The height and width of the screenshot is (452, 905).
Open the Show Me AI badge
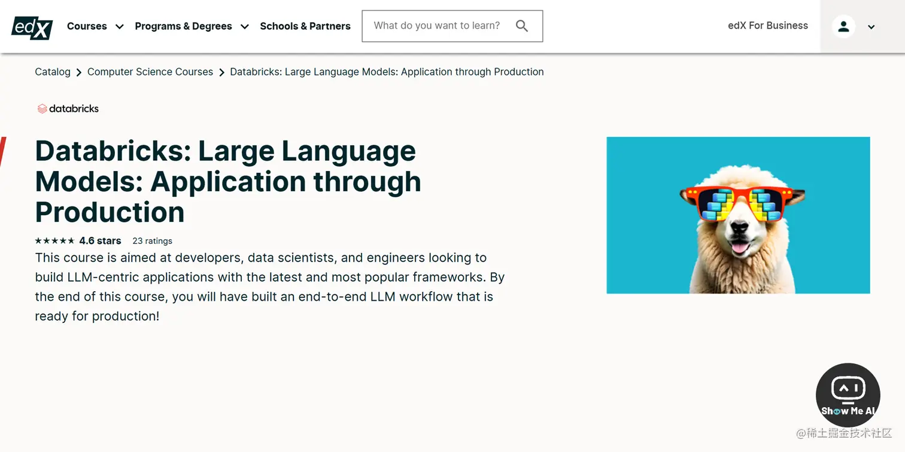click(848, 395)
